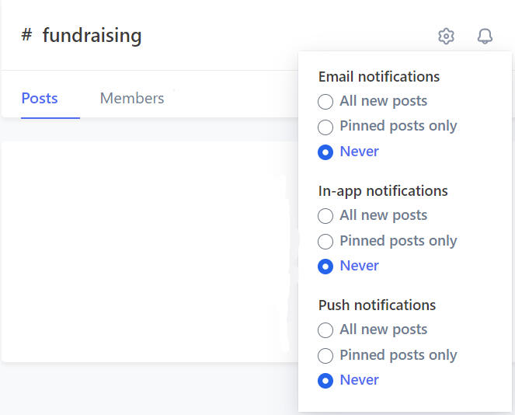The image size is (515, 415).
Task: Set in-app notifications to pinned posts only
Action: point(326,242)
